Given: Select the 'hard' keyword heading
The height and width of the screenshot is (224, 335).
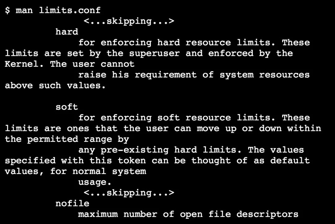Looking at the screenshot, I should [67, 32].
